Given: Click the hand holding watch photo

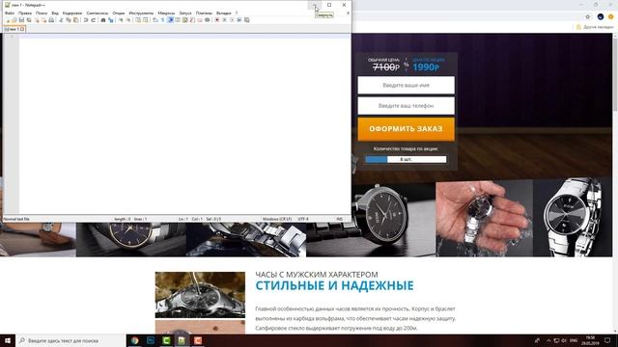Looking at the screenshot, I should (x=485, y=219).
